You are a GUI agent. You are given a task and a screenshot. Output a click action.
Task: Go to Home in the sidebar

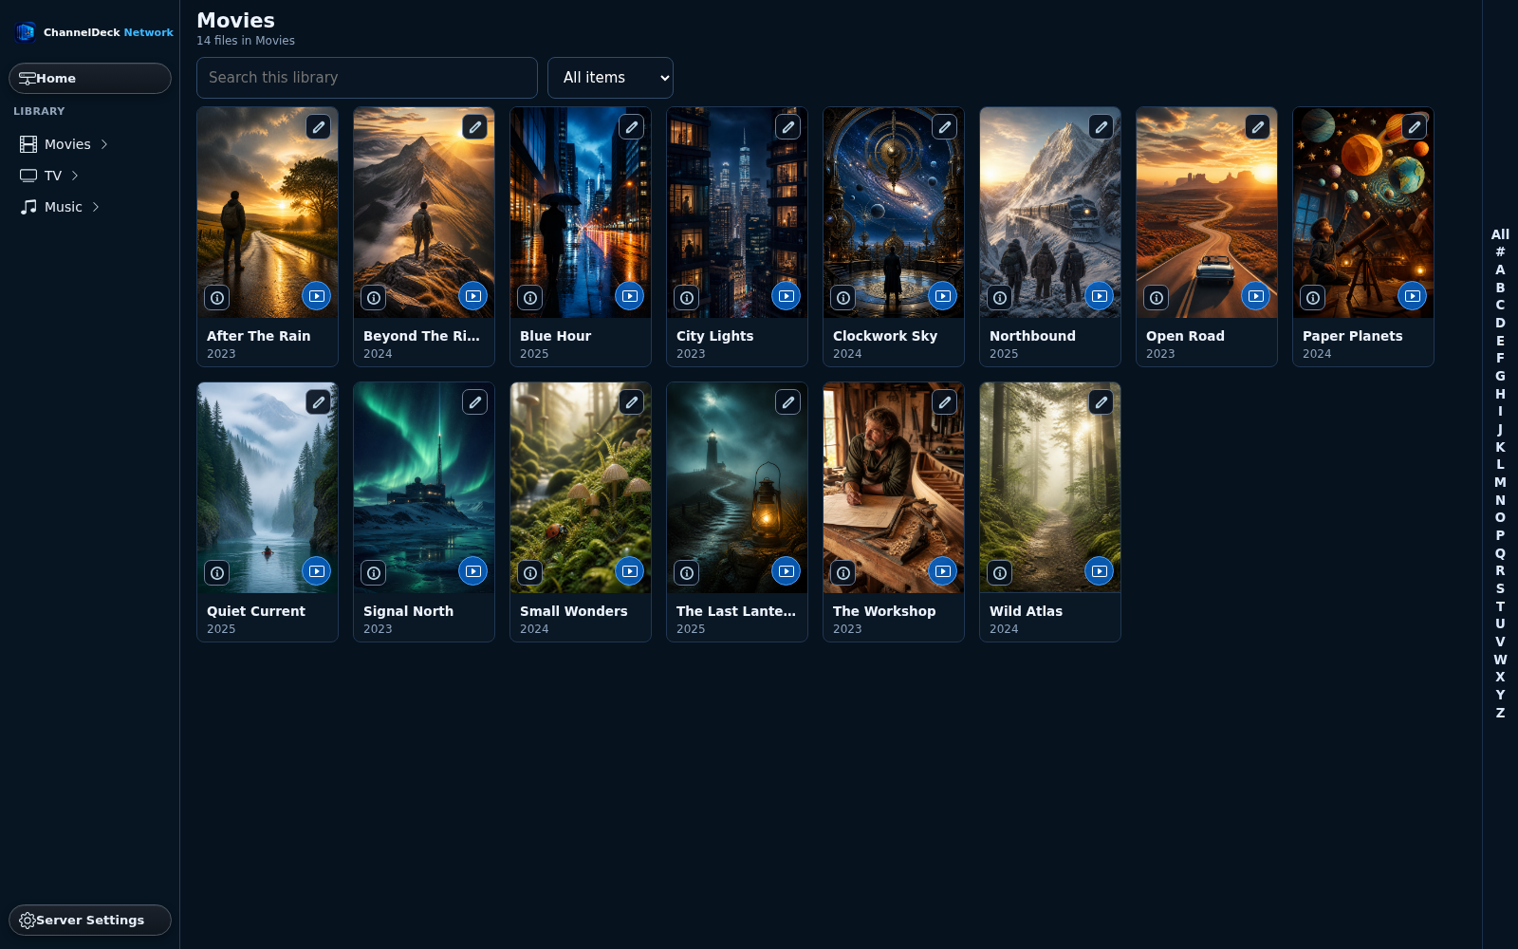pyautogui.click(x=90, y=79)
